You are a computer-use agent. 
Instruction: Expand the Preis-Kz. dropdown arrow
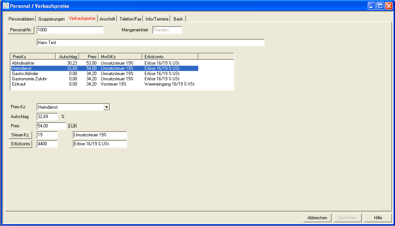click(x=107, y=107)
